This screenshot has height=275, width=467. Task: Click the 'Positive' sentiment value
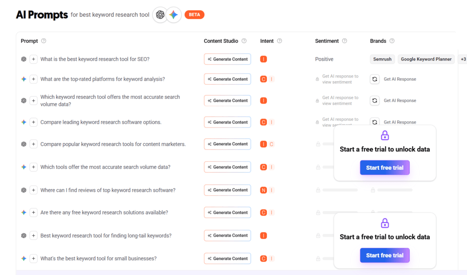coord(324,59)
